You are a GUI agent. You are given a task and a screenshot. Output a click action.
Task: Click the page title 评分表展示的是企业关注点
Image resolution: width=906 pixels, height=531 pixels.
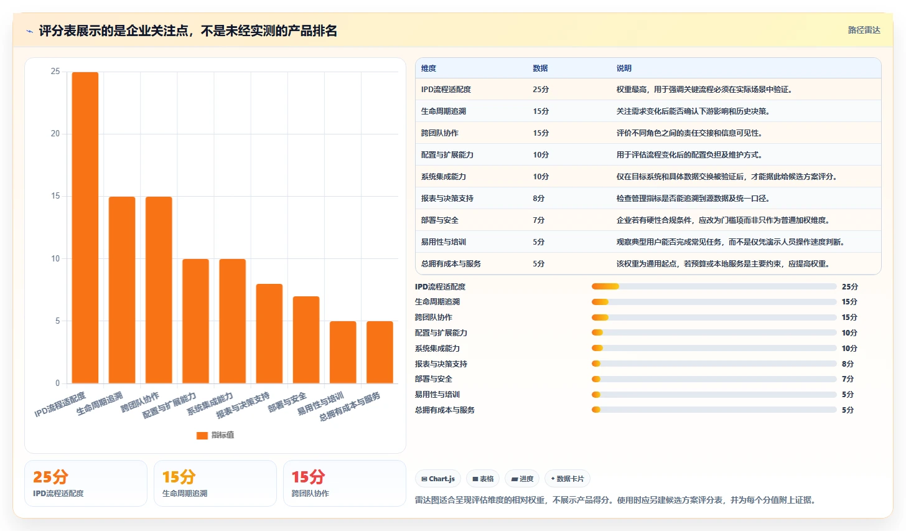pyautogui.click(x=188, y=31)
